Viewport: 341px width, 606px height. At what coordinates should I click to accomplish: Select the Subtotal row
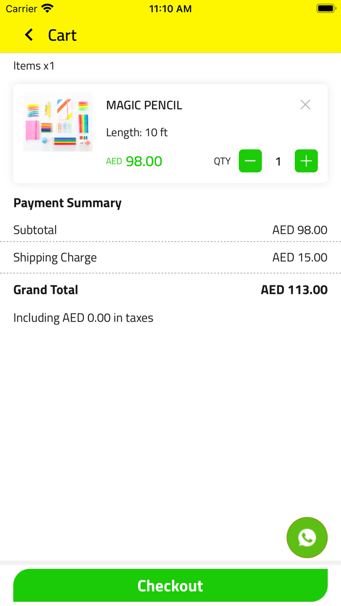(x=35, y=229)
